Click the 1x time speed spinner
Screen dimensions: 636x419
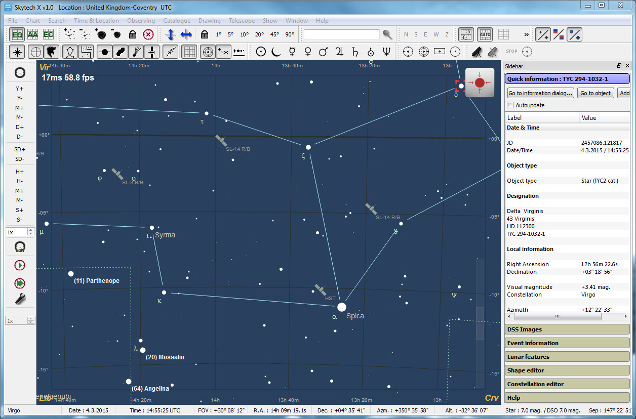[x=20, y=232]
